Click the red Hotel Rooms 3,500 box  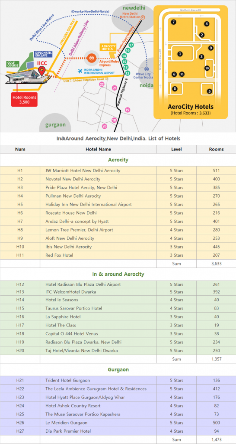coord(24,100)
